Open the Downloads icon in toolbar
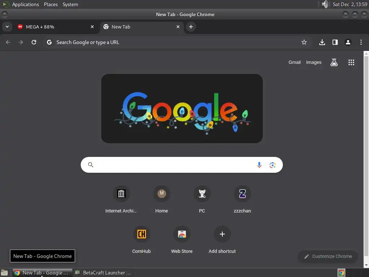Image resolution: width=369 pixels, height=277 pixels. coord(322,42)
